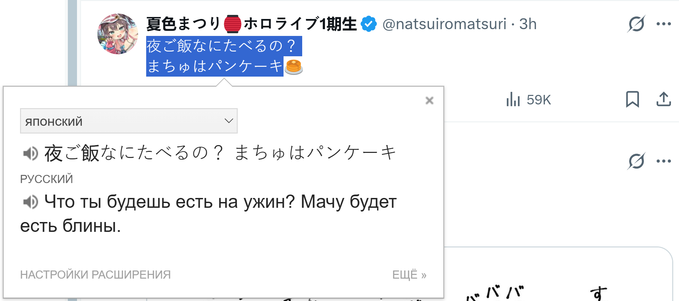Click the Grok icon on first tweet

(636, 24)
